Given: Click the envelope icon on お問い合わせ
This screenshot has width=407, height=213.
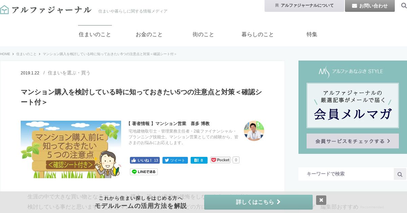Looking at the screenshot, I should pos(354,6).
